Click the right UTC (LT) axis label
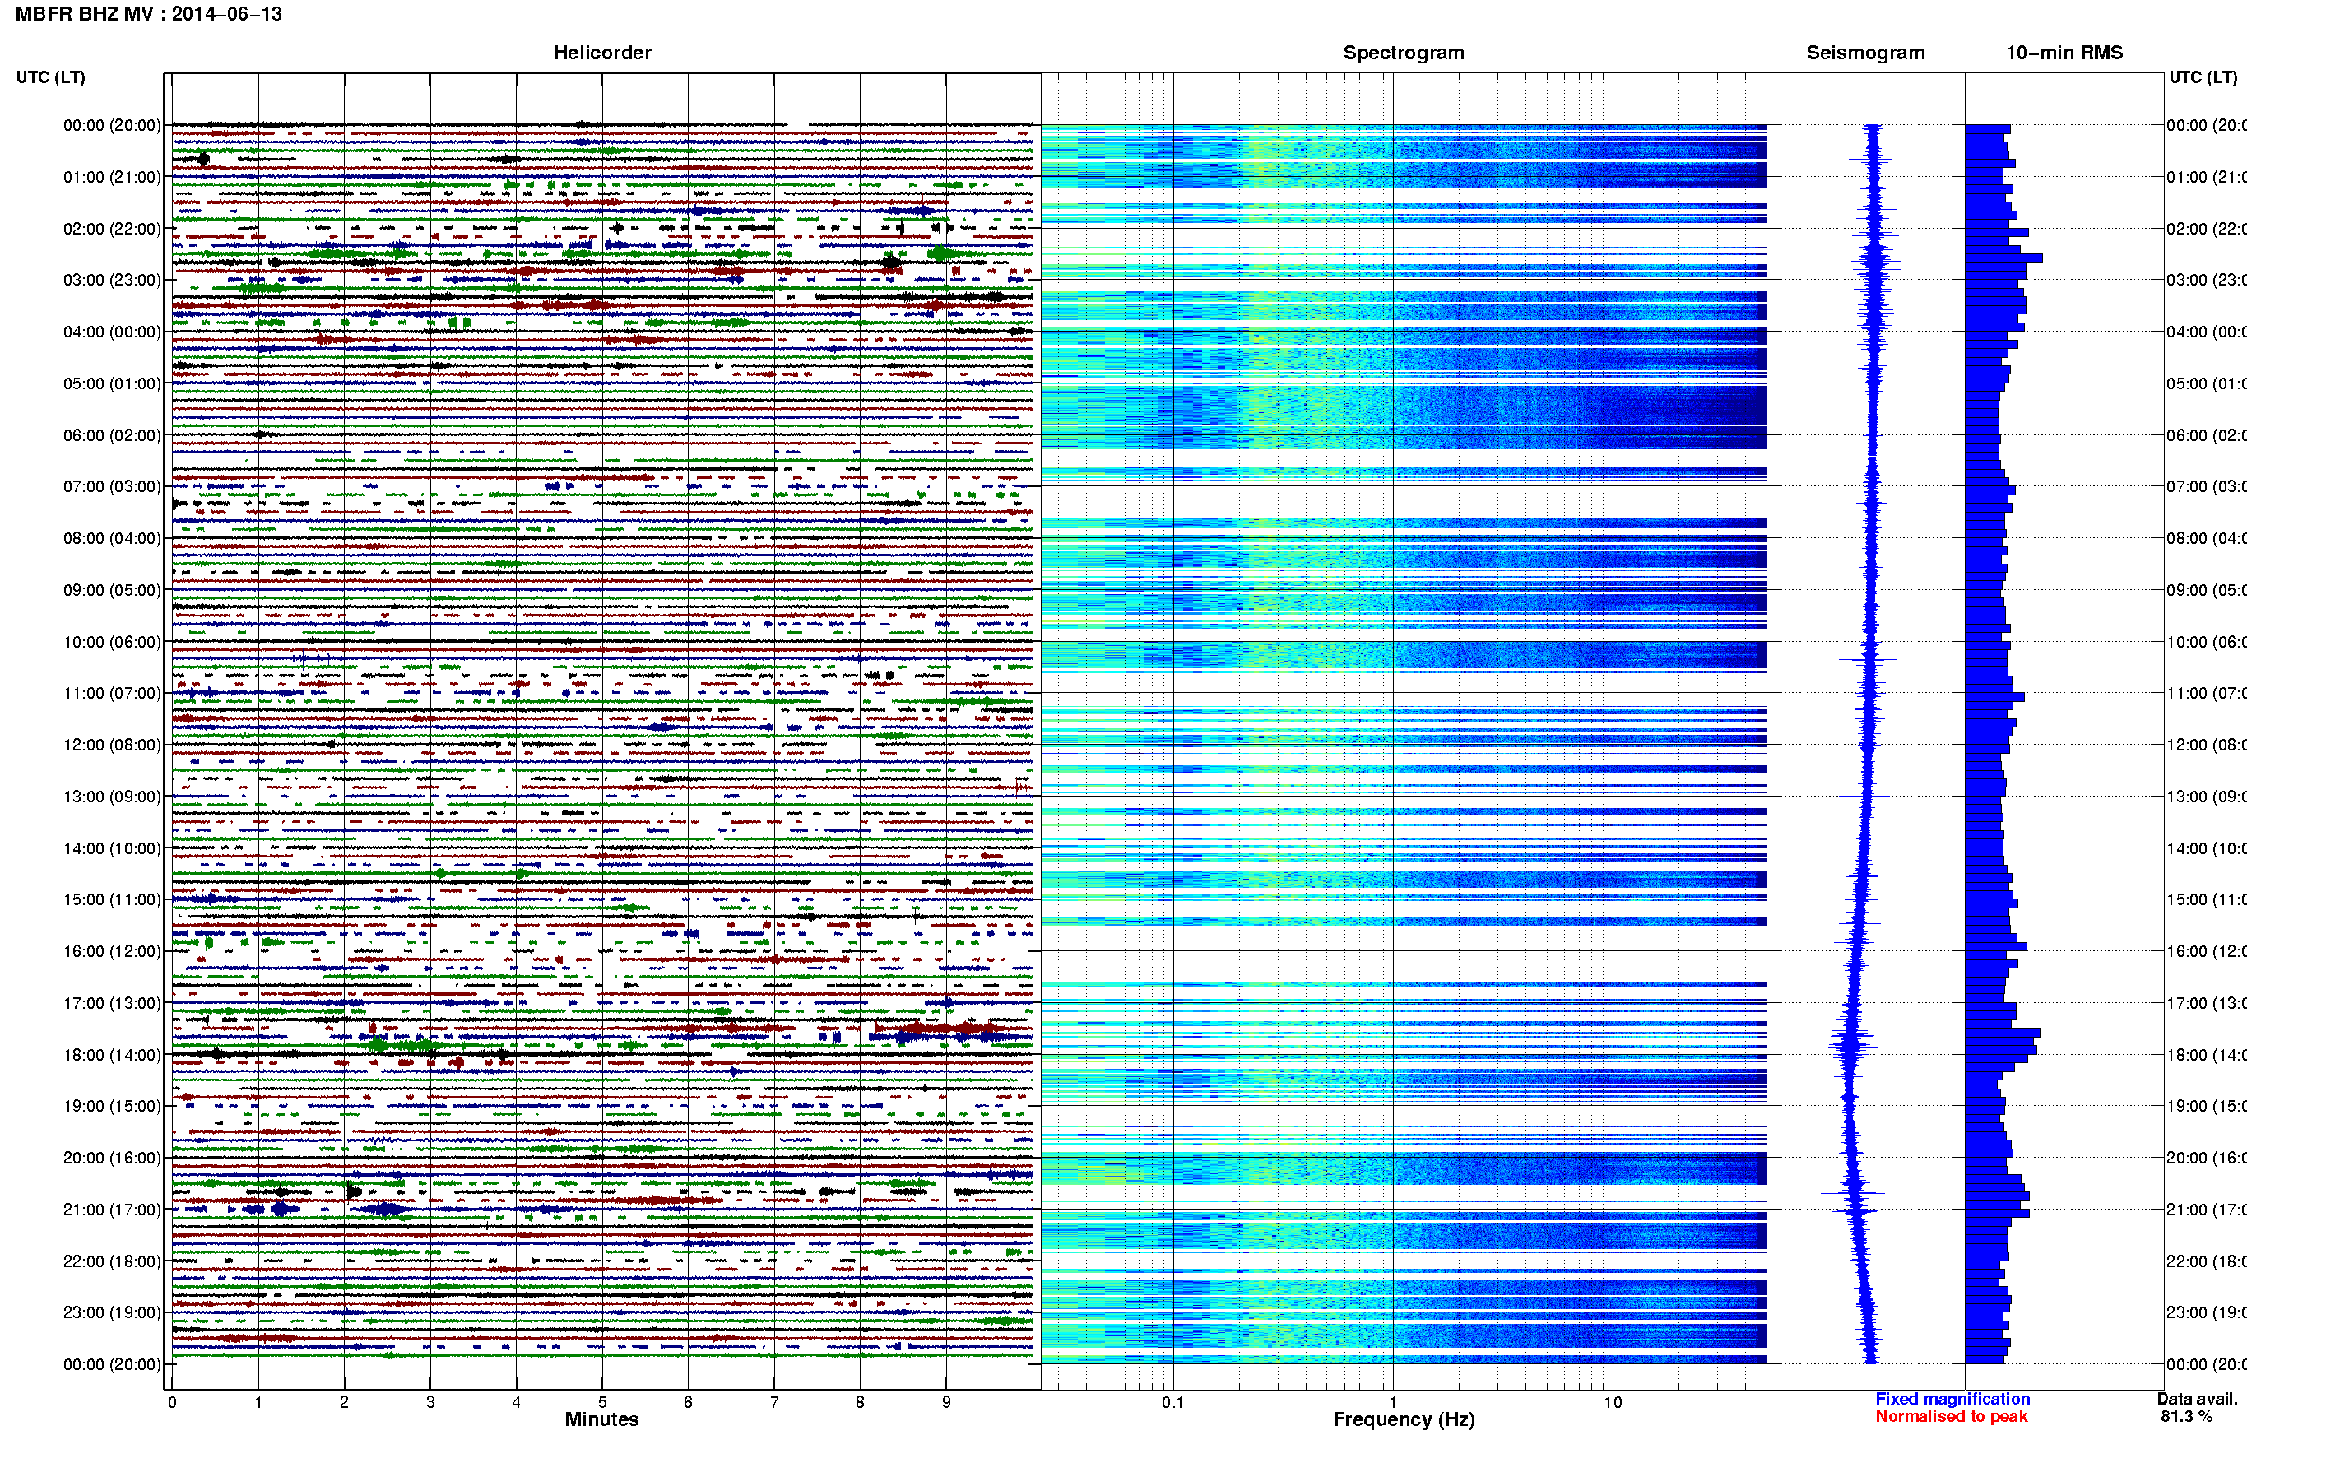The height and width of the screenshot is (1463, 2340). click(x=2203, y=77)
